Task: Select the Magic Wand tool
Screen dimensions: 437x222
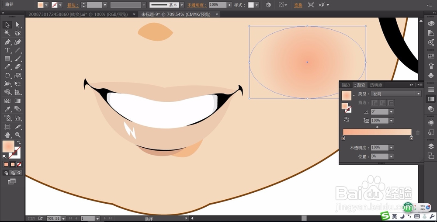Action: pos(7,33)
